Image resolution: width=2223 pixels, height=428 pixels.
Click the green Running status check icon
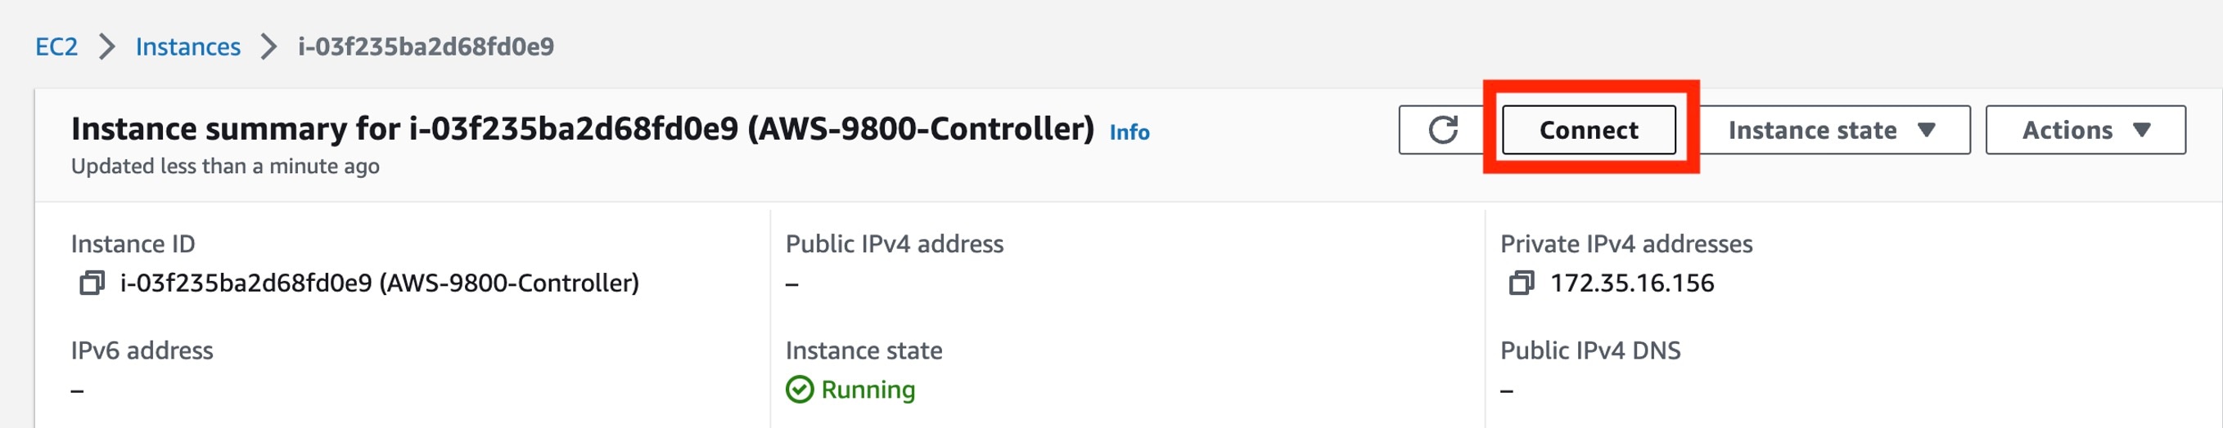tap(799, 390)
